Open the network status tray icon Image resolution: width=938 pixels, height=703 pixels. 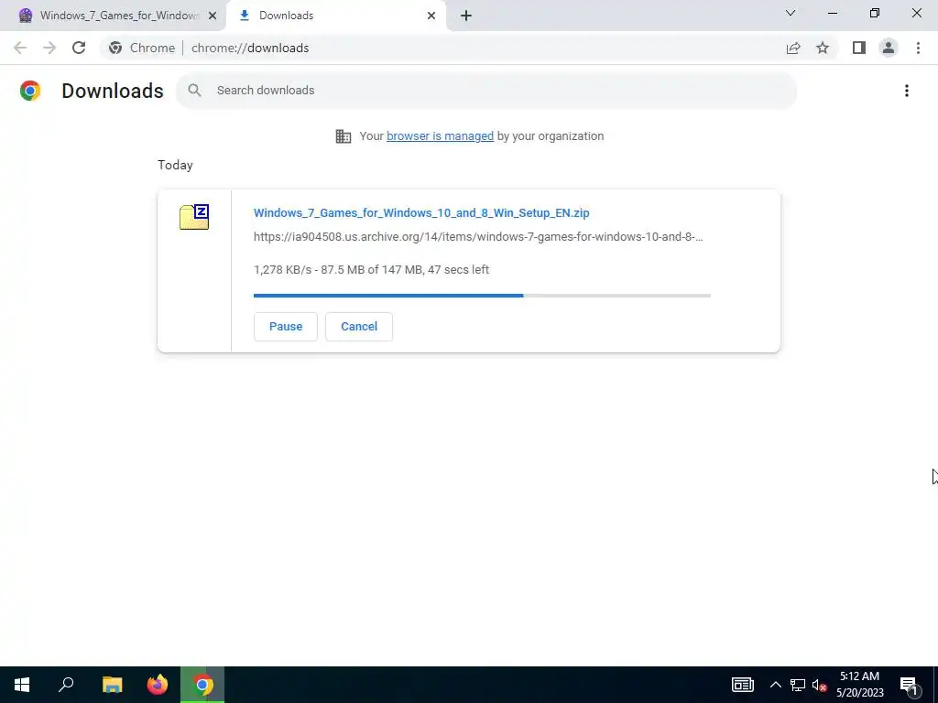(798, 685)
